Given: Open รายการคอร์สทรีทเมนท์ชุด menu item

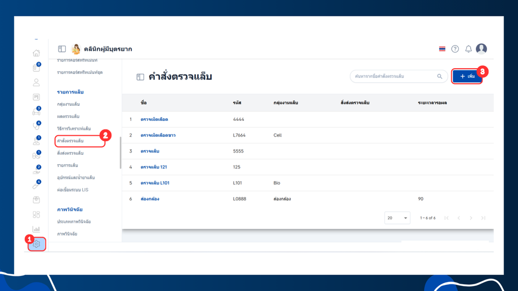Looking at the screenshot, I should click(x=79, y=73).
